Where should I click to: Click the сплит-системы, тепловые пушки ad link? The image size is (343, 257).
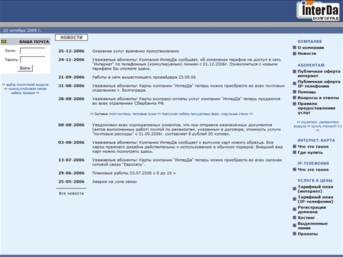pos(132,114)
